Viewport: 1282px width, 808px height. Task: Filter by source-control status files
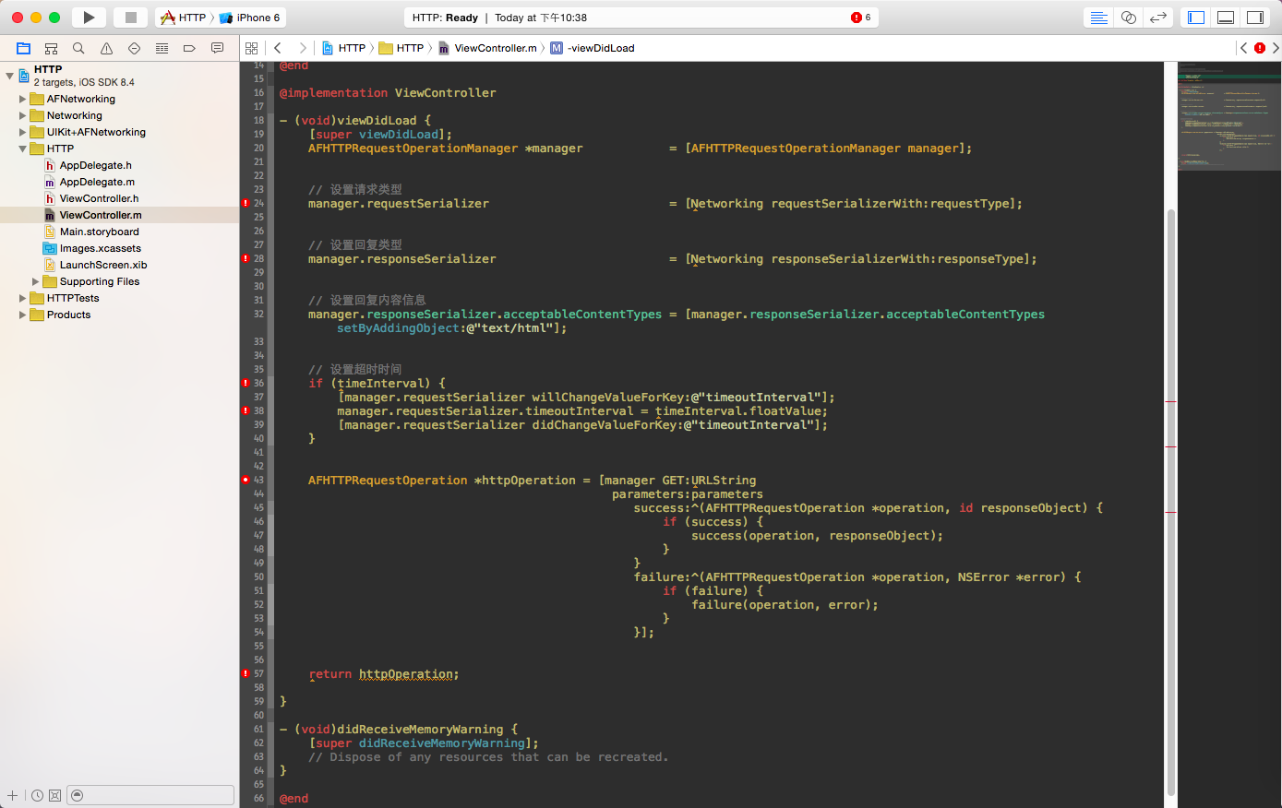pos(54,795)
